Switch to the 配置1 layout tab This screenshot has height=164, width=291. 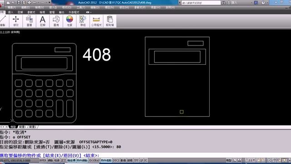[22, 127]
